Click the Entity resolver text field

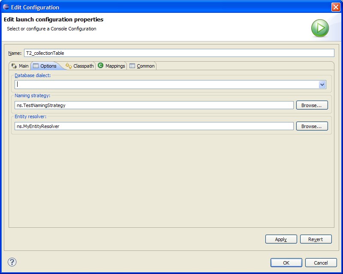click(154, 126)
